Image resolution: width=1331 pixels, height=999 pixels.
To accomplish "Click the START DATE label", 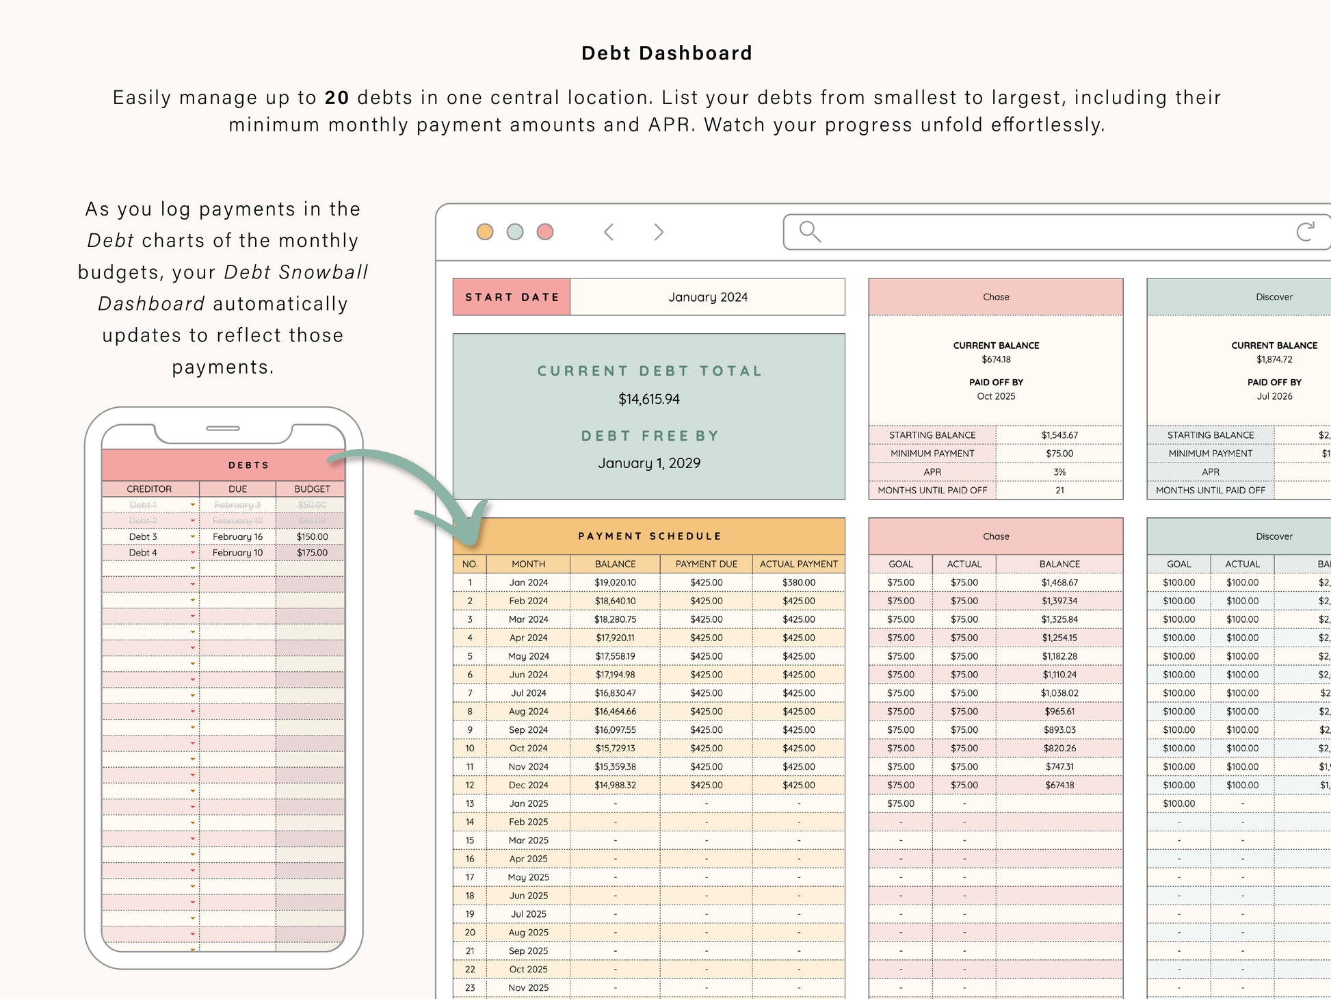I will 512,297.
